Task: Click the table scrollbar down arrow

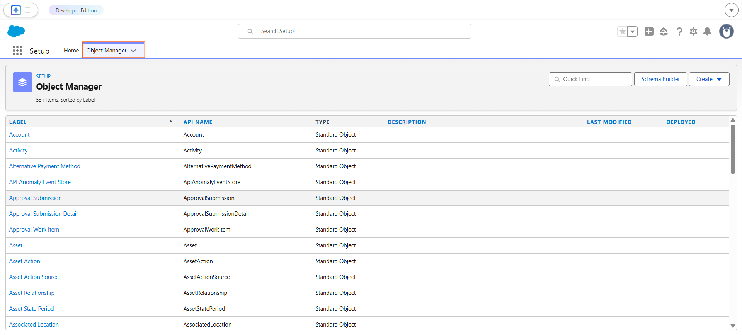Action: tap(733, 326)
